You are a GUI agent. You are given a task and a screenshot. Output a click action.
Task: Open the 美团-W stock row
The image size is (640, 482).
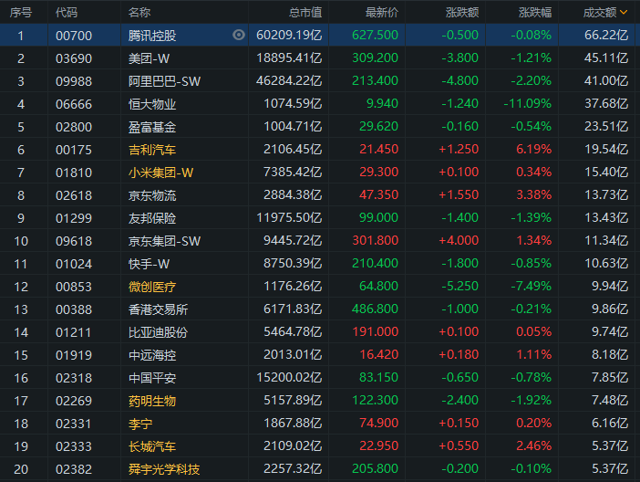[150, 58]
